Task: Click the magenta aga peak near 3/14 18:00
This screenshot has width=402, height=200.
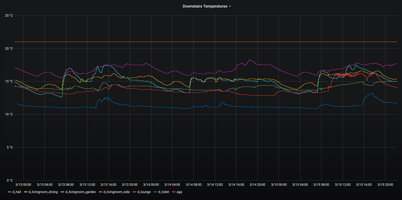Action: coord(249,60)
